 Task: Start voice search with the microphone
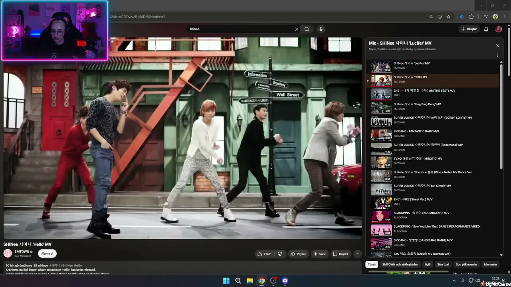[x=321, y=29]
